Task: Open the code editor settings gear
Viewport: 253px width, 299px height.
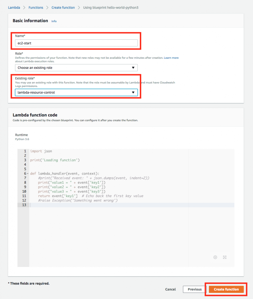Action: 215,257
